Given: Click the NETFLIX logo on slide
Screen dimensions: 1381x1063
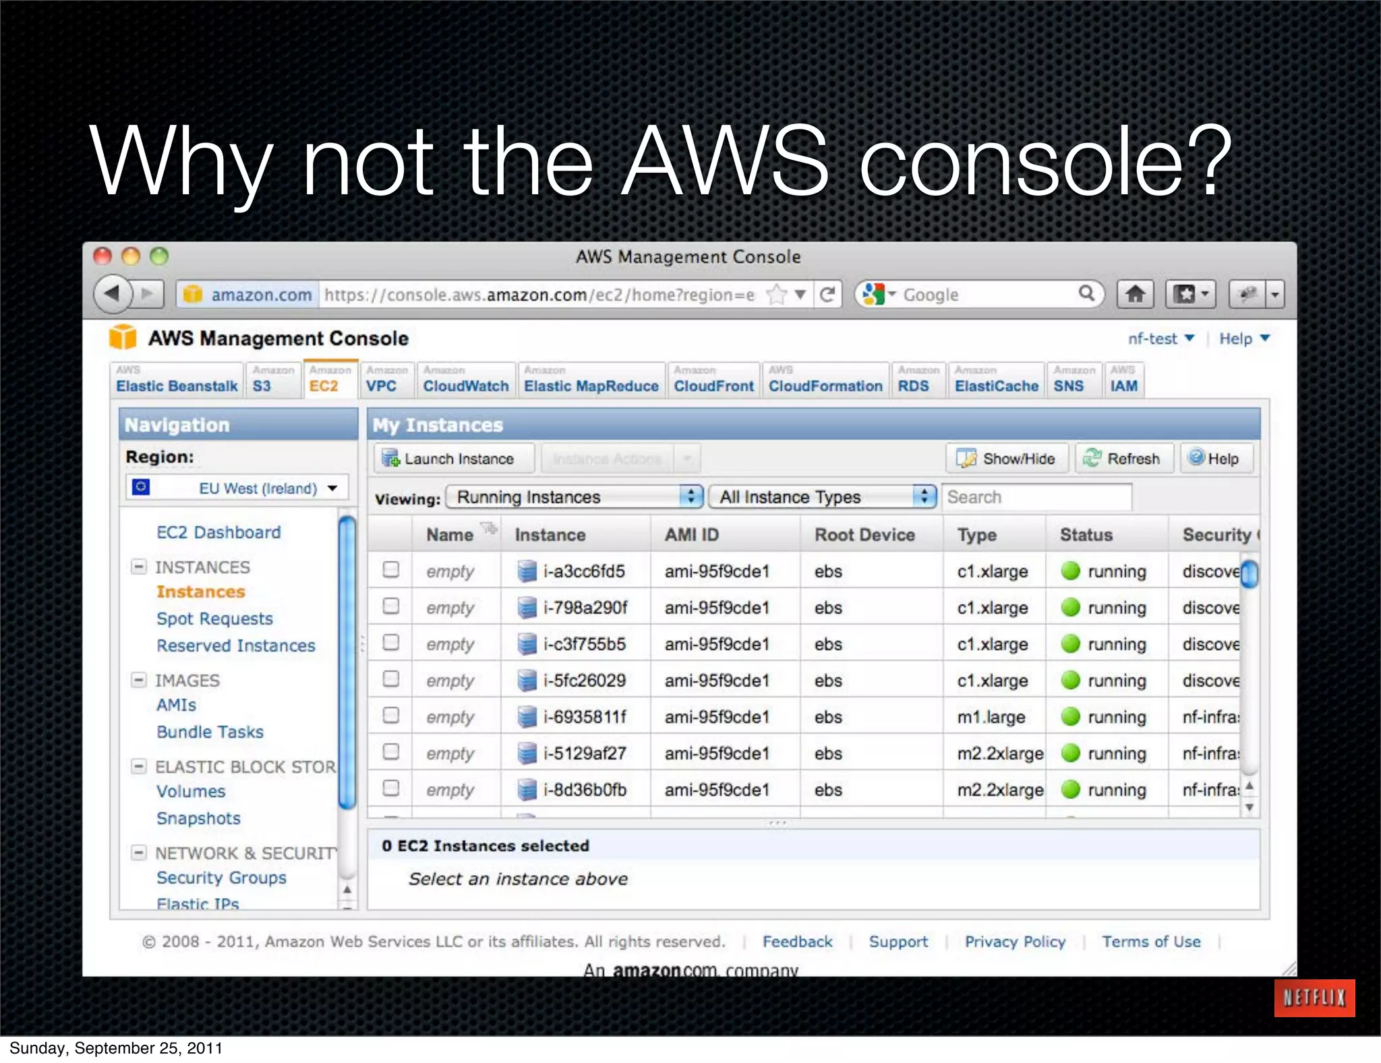Looking at the screenshot, I should point(1314,998).
